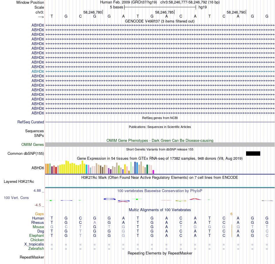Open the OMIM Gene Phenotypes green title

[160, 140]
